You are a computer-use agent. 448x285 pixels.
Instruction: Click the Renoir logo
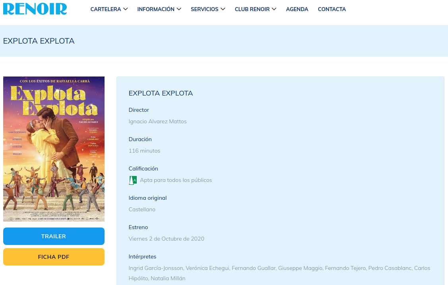pos(35,9)
